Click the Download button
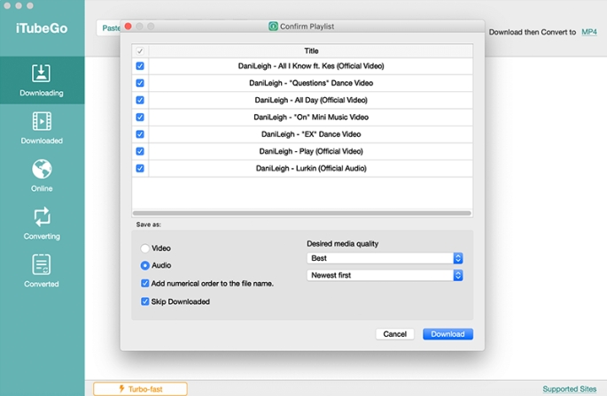Screen dimensions: 607x396 [447, 334]
